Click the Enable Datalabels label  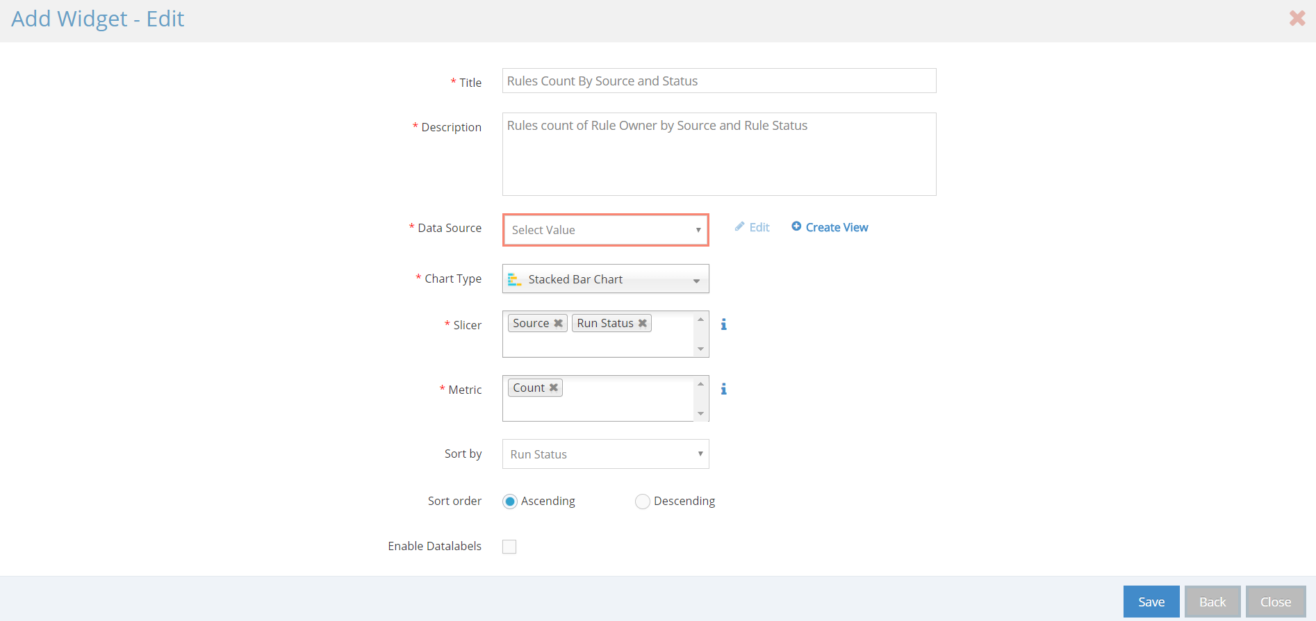click(x=434, y=546)
